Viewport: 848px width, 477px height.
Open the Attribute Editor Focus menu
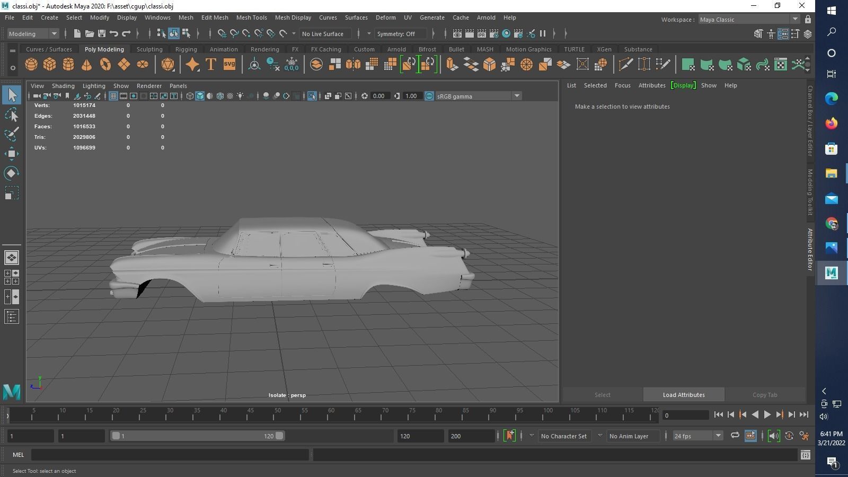622,85
